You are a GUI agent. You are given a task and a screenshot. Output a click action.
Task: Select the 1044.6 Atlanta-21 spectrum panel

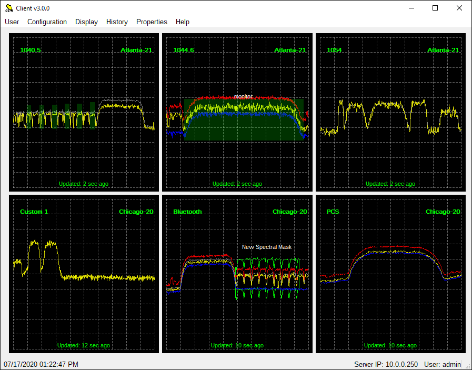point(237,112)
